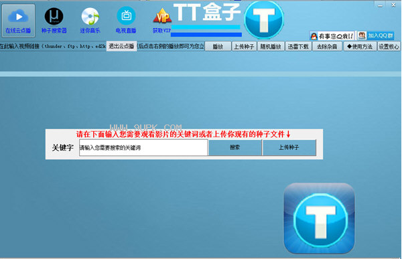This screenshot has height=259, width=402.
Task: Open the 使用方法 help button
Action: tap(360, 47)
